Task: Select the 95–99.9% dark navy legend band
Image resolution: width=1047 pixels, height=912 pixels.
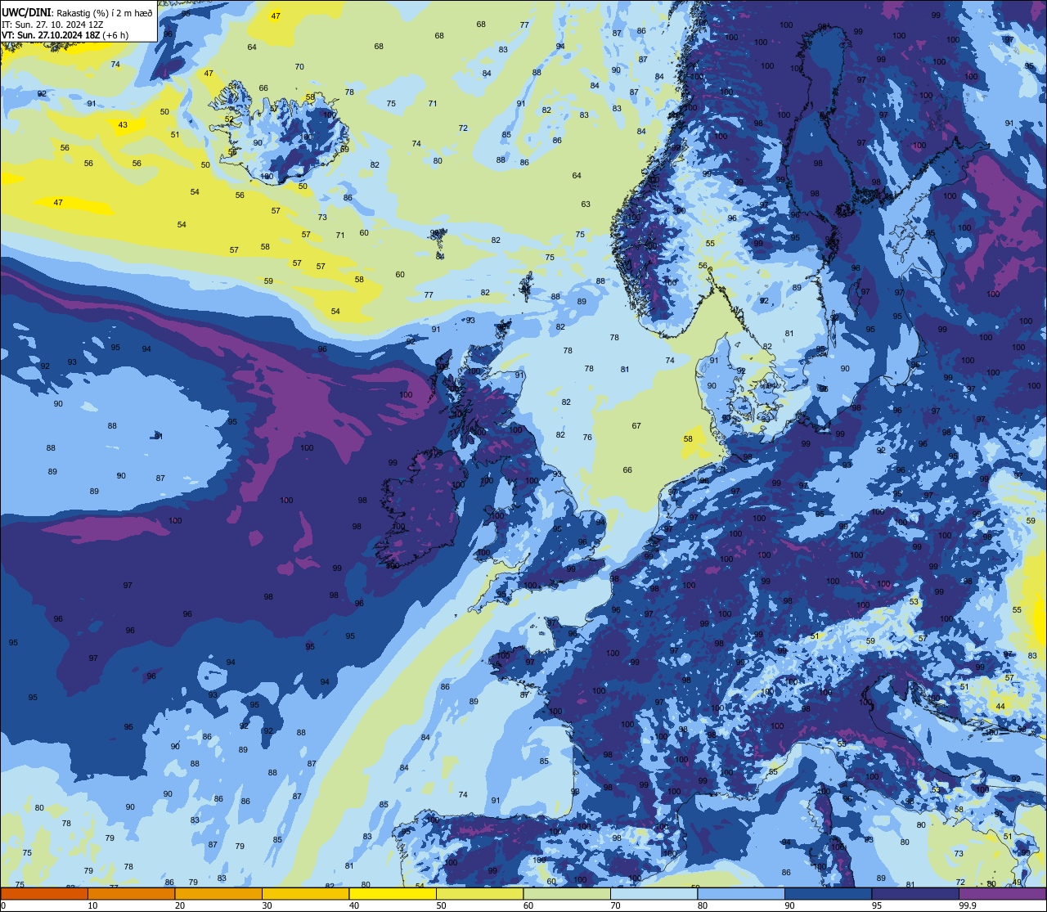Action: click(x=915, y=893)
